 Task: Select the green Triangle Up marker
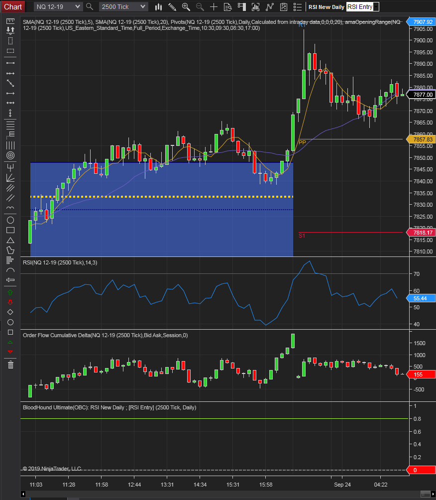point(10,342)
